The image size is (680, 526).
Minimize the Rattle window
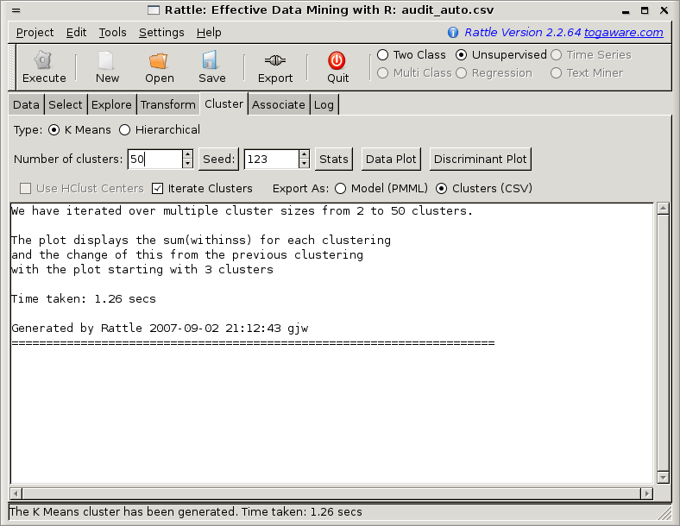626,11
